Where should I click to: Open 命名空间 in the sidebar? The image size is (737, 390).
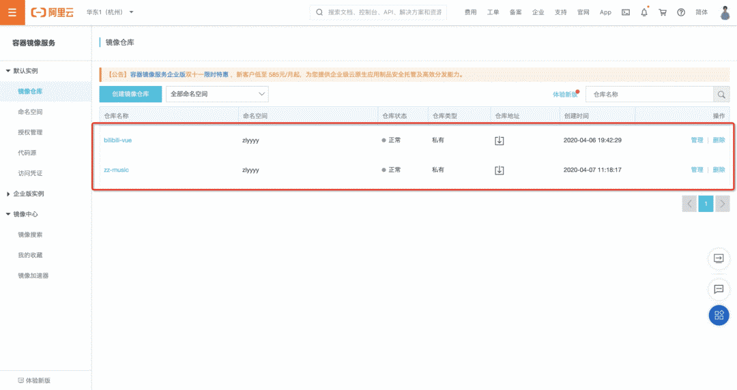point(30,112)
